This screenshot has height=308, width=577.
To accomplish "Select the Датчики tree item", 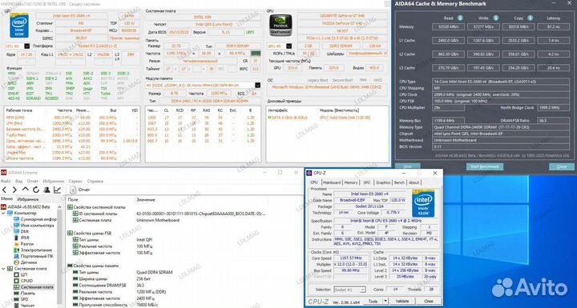I will 26,262.
